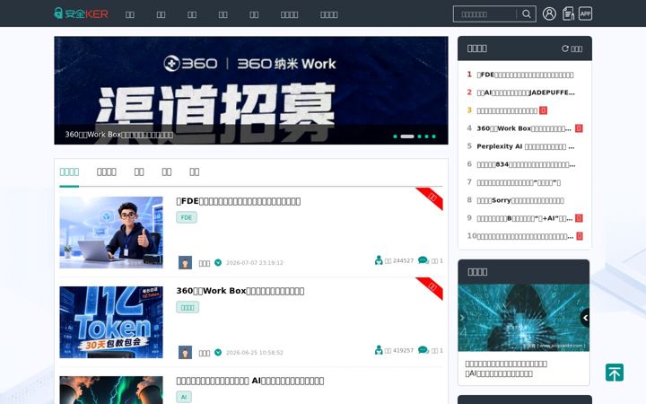Viewport: 646px width, 404px height.
Task: Open the caption link under the hacker image
Action: 506,369
